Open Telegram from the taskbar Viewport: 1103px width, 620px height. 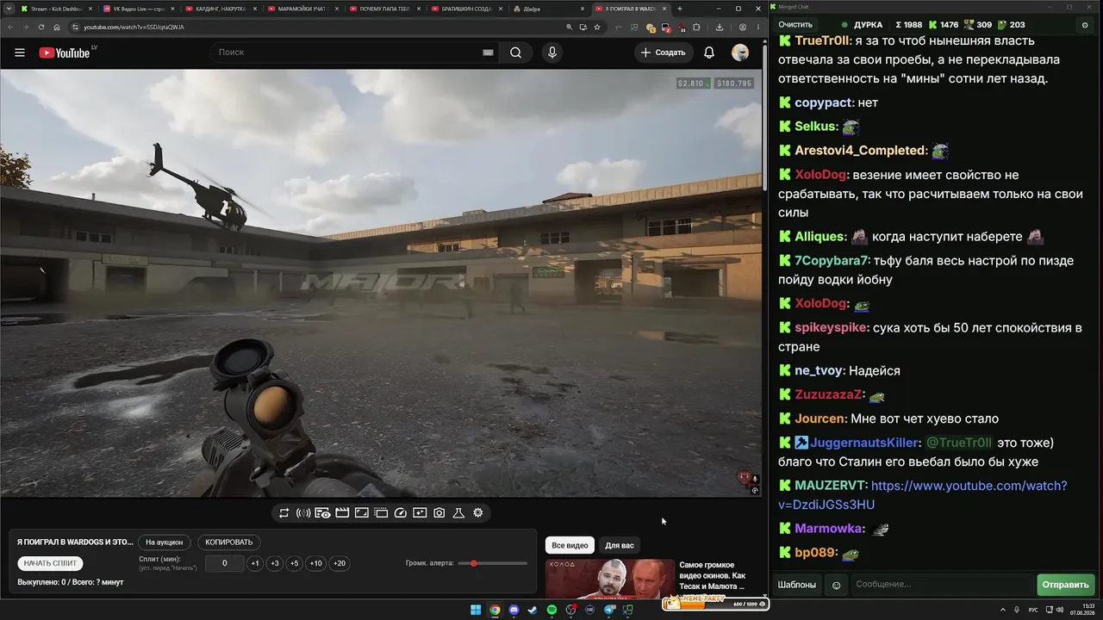coord(609,611)
